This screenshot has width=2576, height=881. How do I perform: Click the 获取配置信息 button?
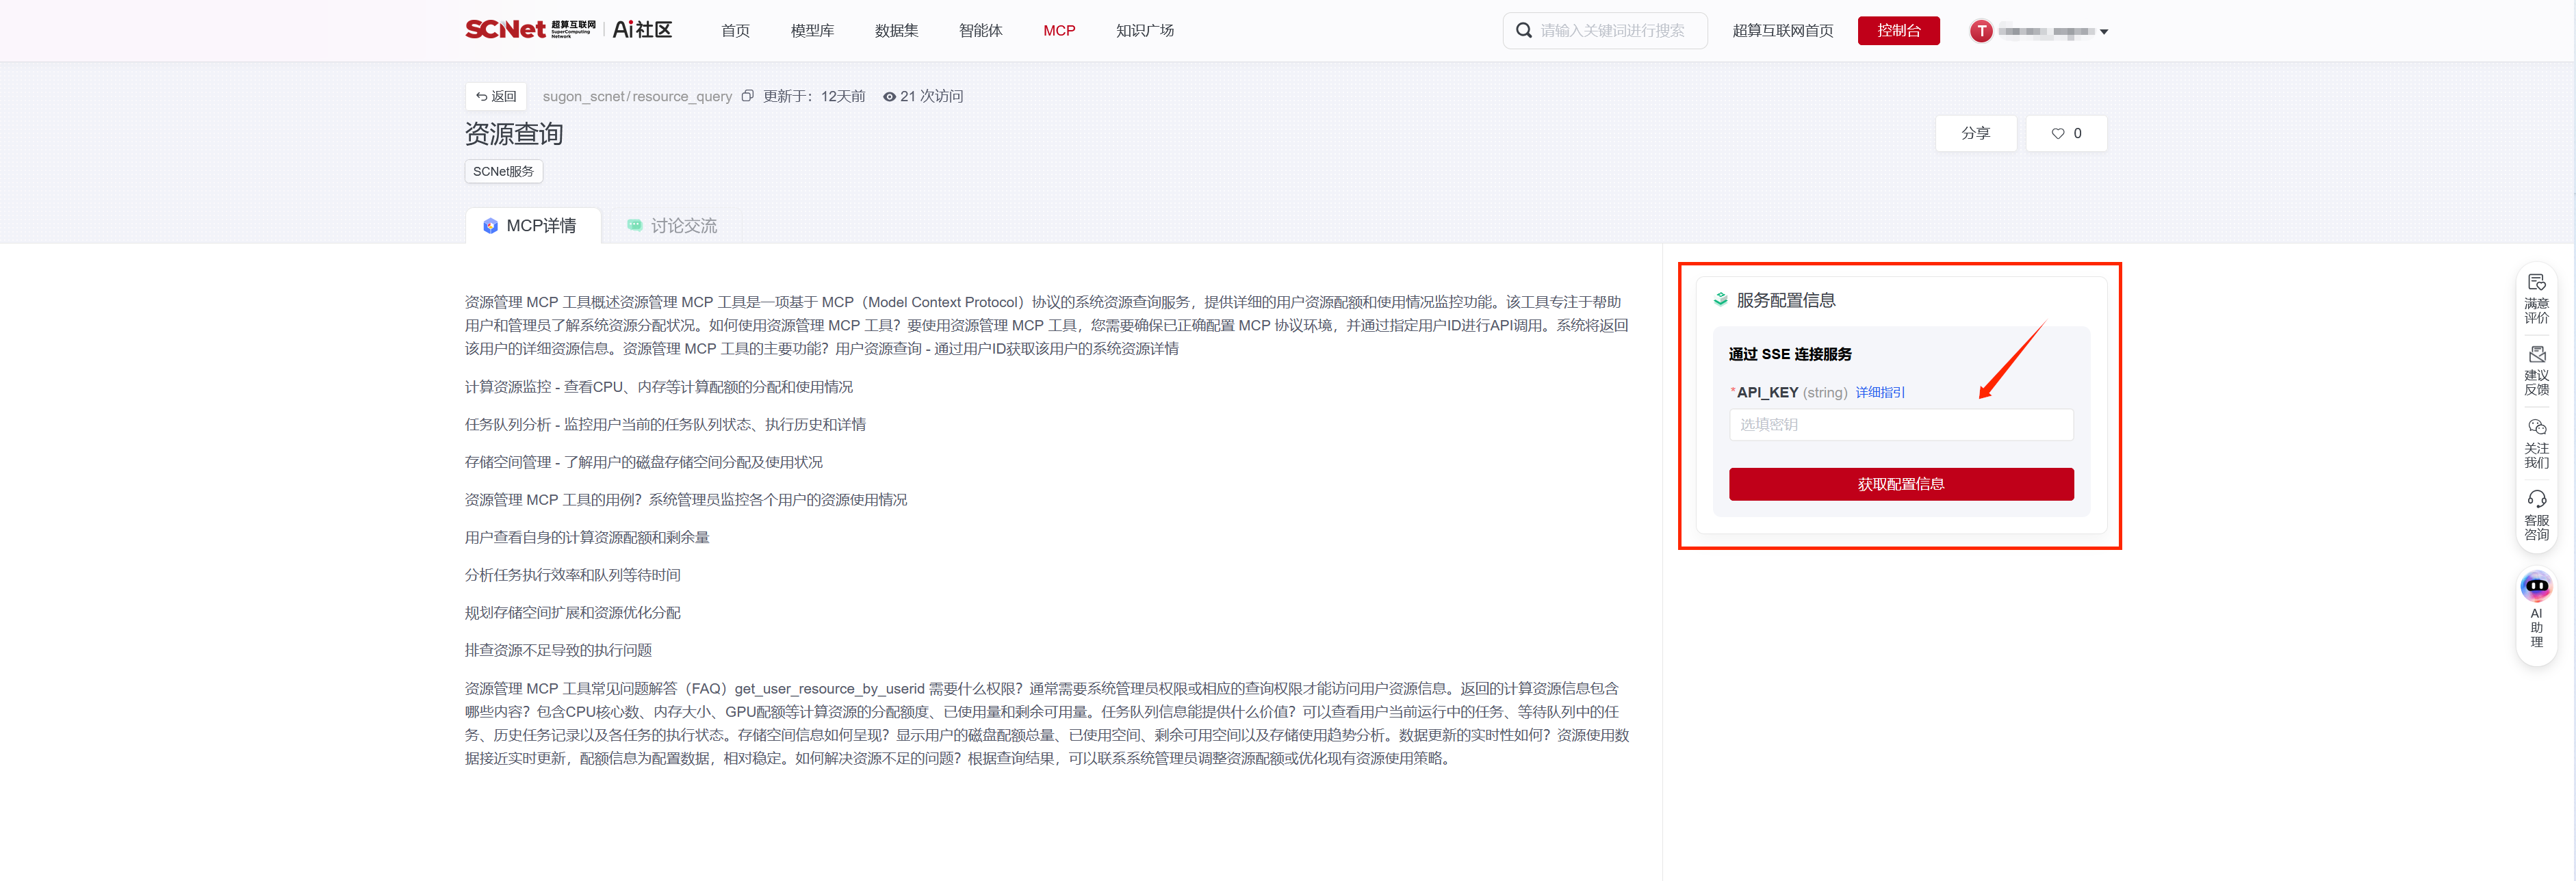tap(1900, 484)
